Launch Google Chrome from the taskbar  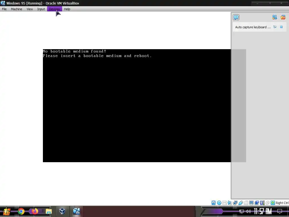click(21, 211)
